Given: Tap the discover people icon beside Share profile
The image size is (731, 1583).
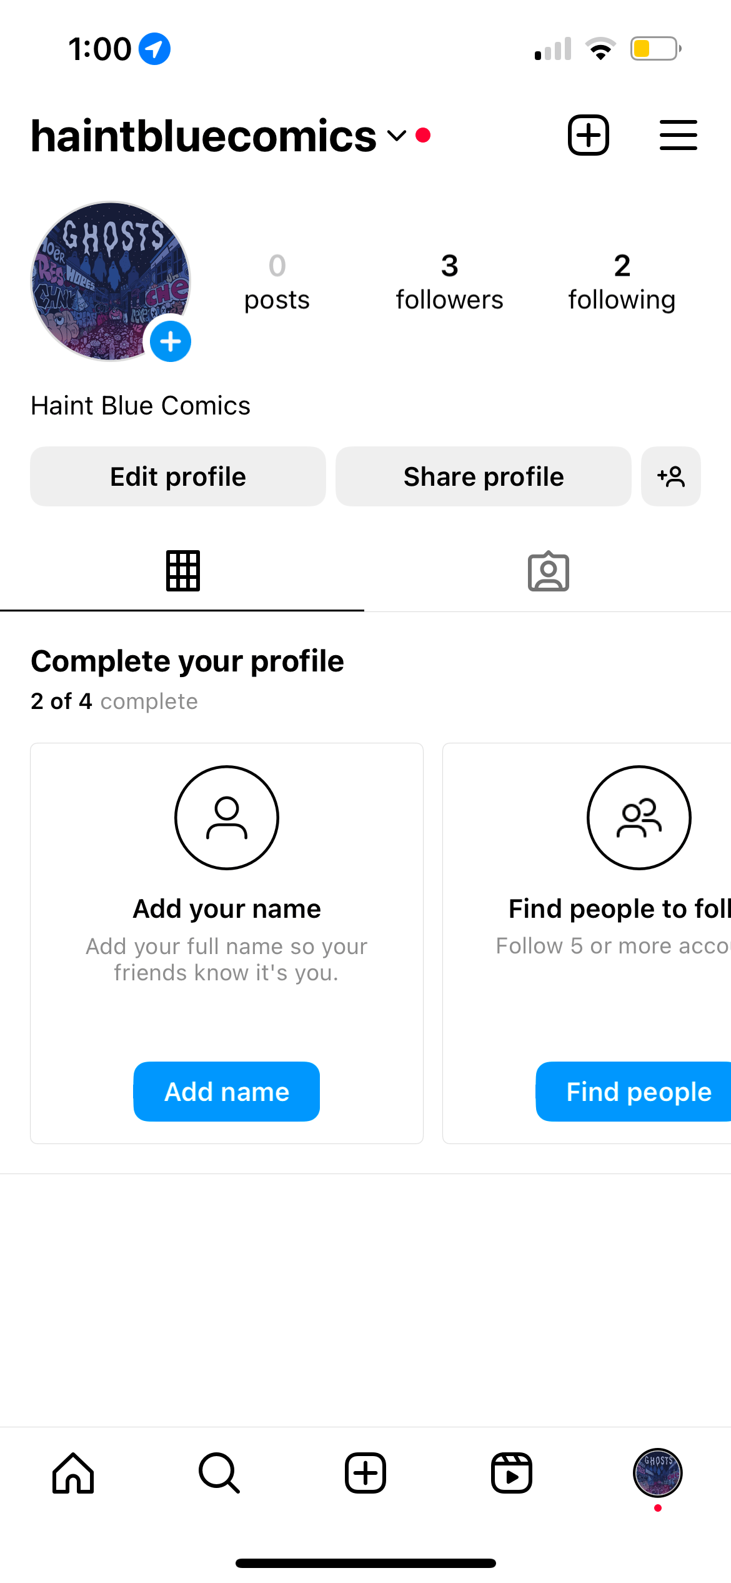Looking at the screenshot, I should coord(670,476).
